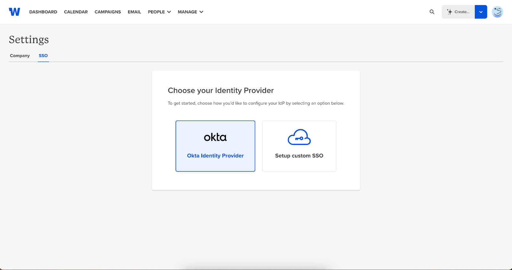Click the blue W logo
Screen dimensions: 512x270
click(x=14, y=12)
